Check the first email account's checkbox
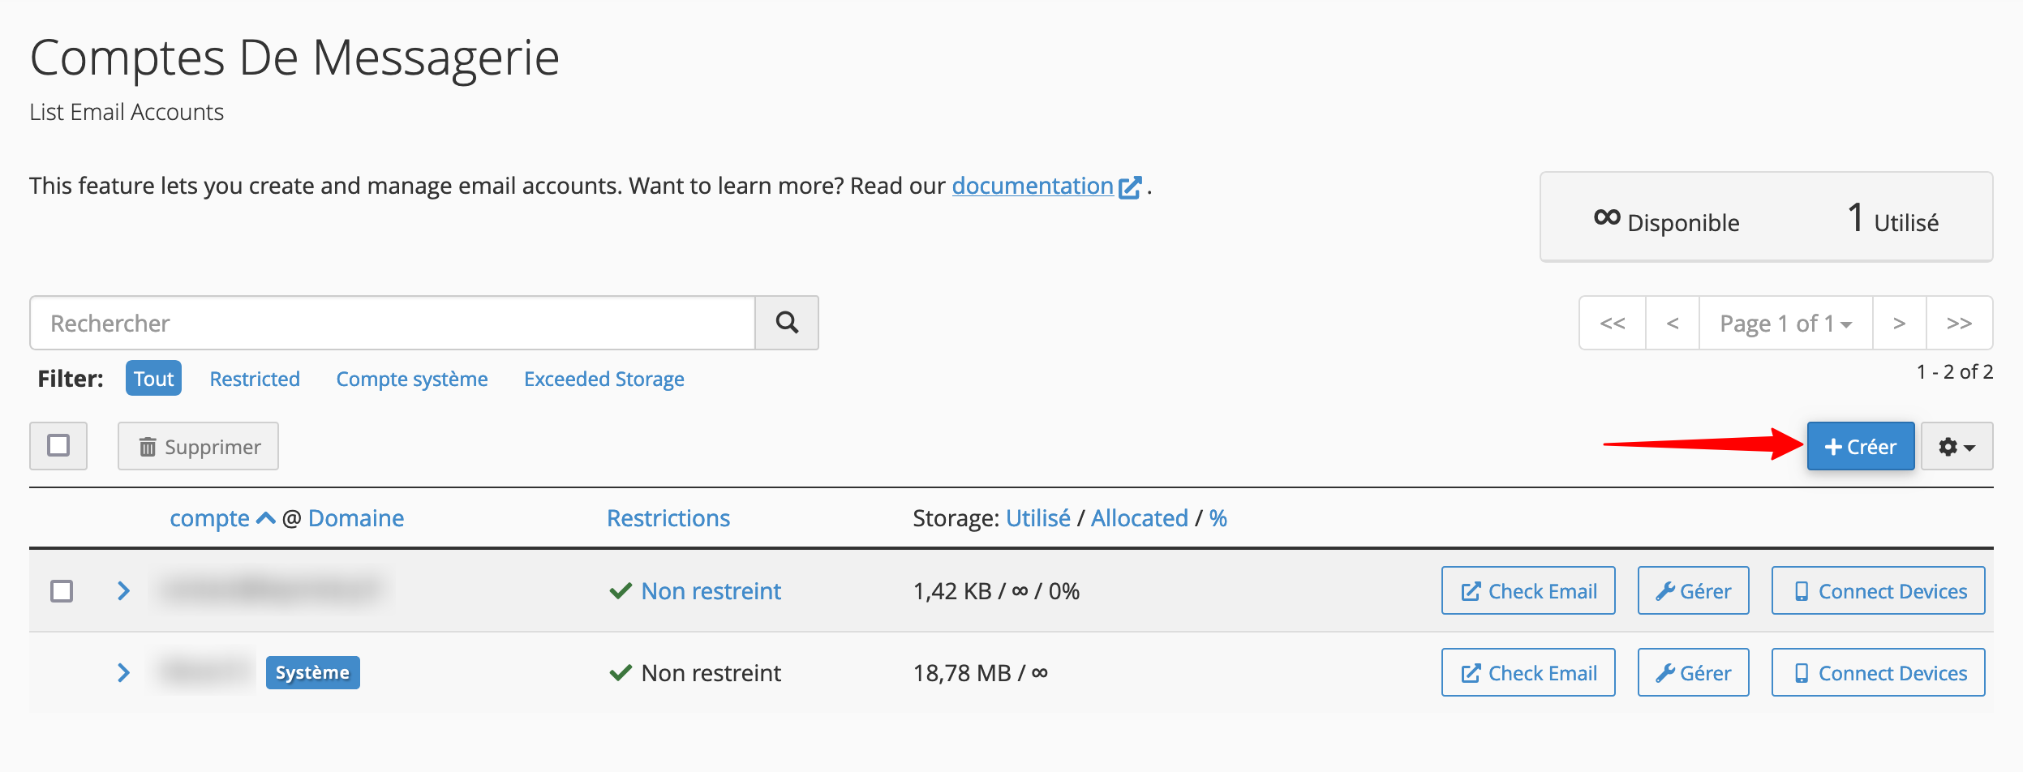 pos(62,591)
